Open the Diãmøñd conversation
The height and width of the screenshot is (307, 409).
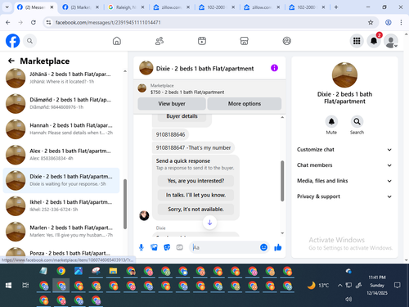(61, 104)
